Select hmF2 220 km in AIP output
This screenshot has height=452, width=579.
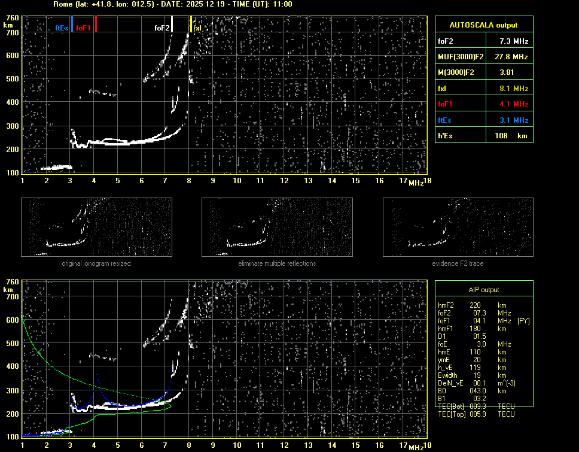coord(473,305)
